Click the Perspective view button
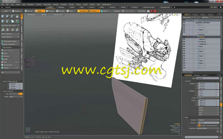The height and width of the screenshot is (139, 223). [x=31, y=15]
